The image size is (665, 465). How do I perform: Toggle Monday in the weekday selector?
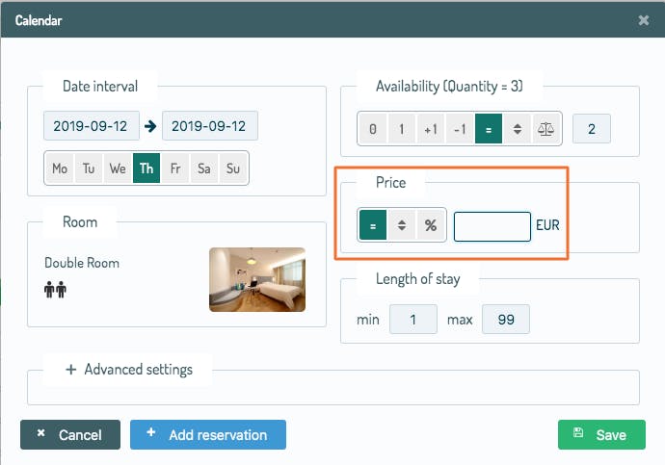(x=60, y=168)
